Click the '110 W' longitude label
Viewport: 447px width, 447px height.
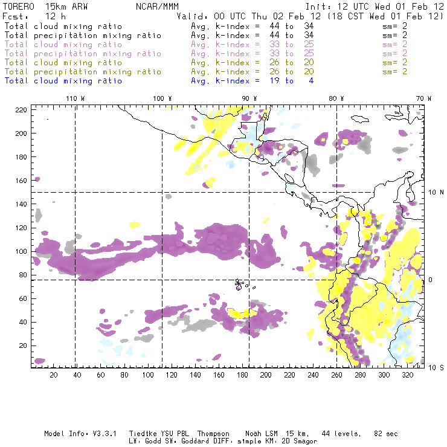point(76,98)
